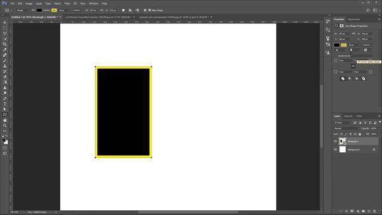
Task: Select the Dodge tool
Action: (5, 93)
